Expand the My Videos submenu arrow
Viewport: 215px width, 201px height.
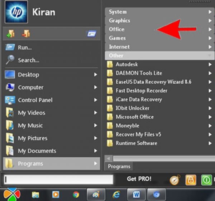[96, 113]
